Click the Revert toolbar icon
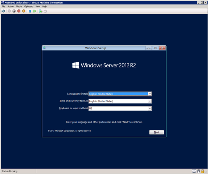The width and height of the screenshot is (208, 174). (x=46, y=11)
